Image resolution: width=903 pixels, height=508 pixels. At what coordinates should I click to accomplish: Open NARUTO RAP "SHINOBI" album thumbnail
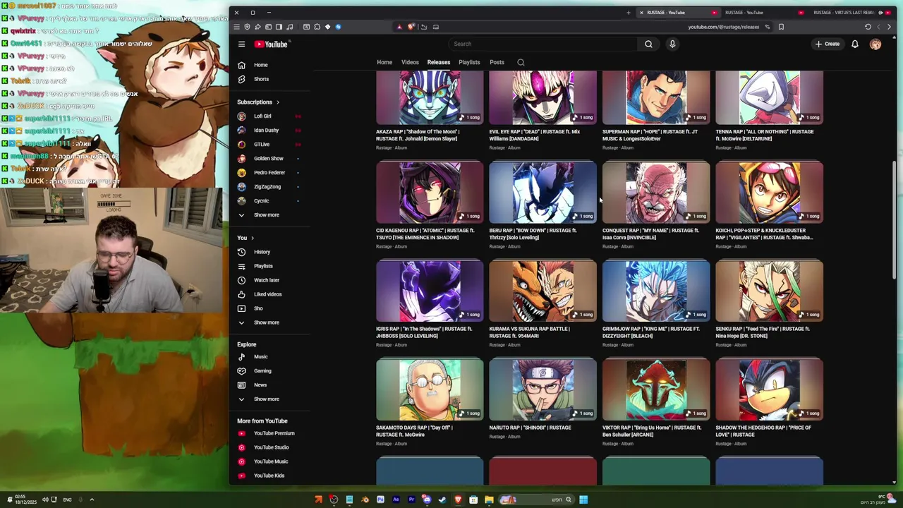pos(543,389)
